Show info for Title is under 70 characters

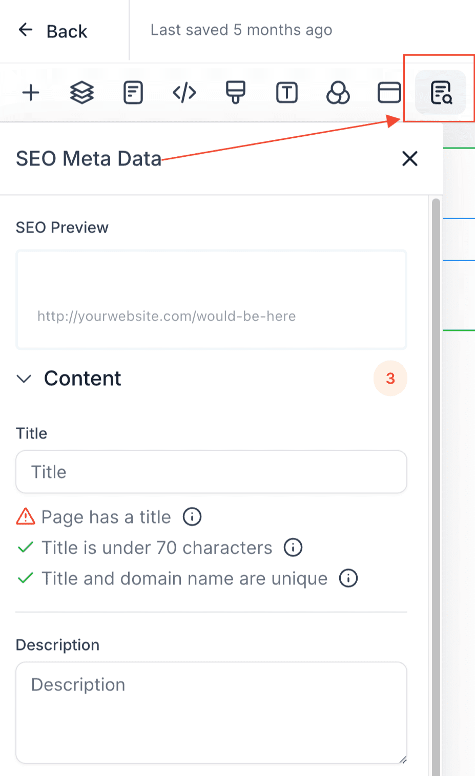tap(293, 547)
